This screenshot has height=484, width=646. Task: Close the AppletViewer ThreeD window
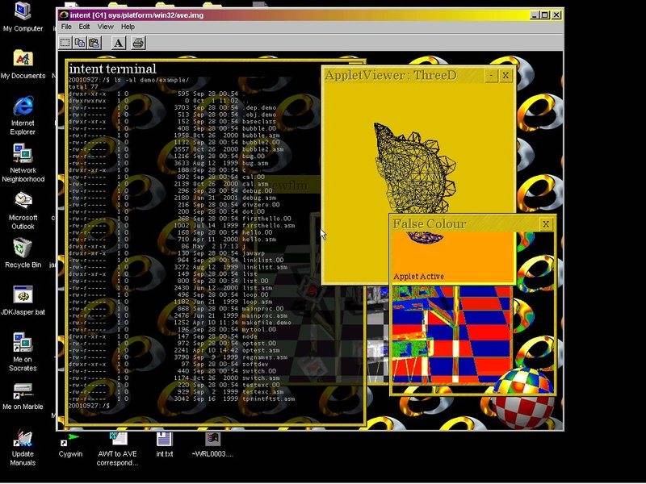point(505,75)
